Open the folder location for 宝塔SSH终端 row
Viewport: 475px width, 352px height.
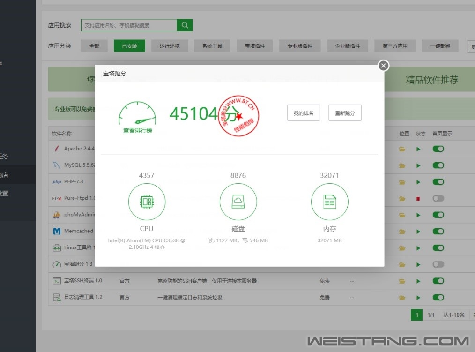(402, 281)
